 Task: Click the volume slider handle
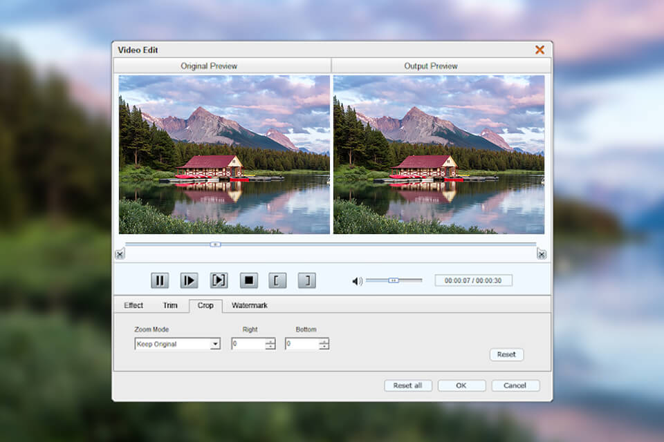click(x=393, y=280)
